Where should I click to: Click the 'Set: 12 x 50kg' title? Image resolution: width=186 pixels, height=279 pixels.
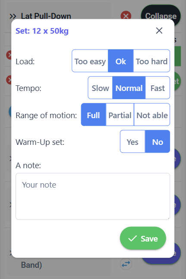[x=42, y=31]
